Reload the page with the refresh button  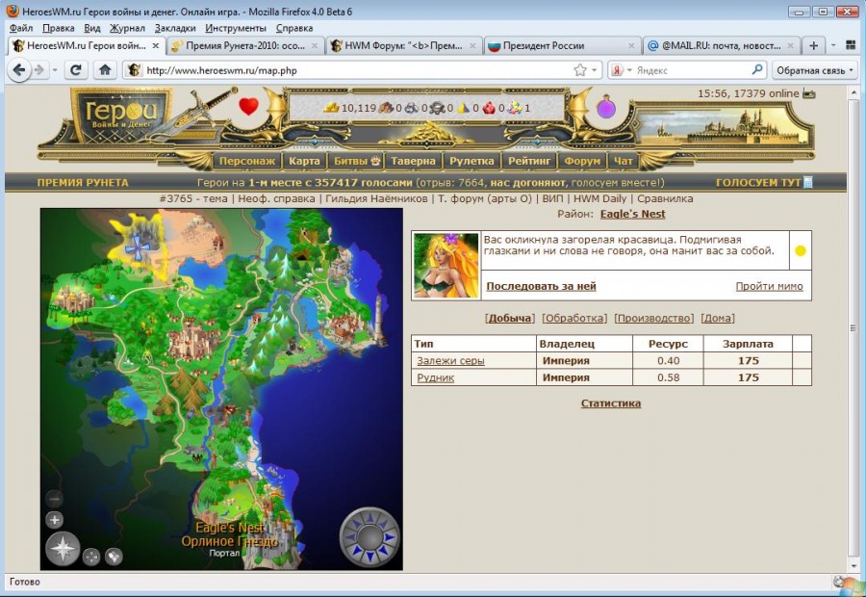click(76, 70)
